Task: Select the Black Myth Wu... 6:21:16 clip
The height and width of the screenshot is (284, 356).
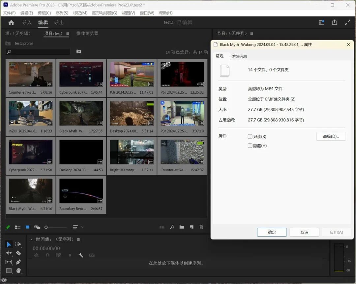Action: coord(31,195)
